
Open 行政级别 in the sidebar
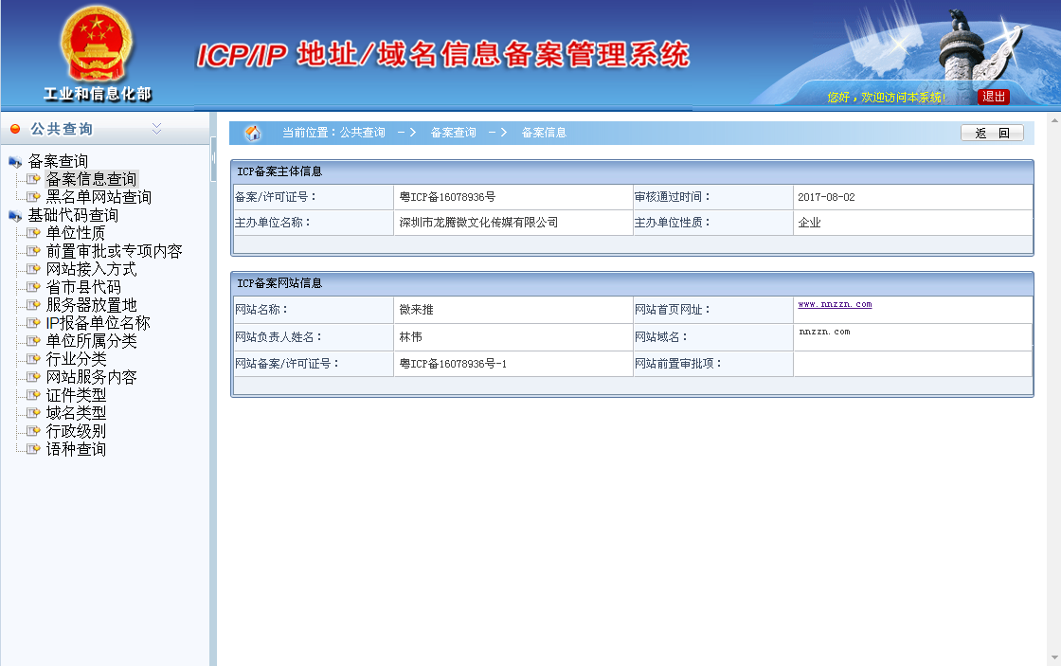[76, 431]
